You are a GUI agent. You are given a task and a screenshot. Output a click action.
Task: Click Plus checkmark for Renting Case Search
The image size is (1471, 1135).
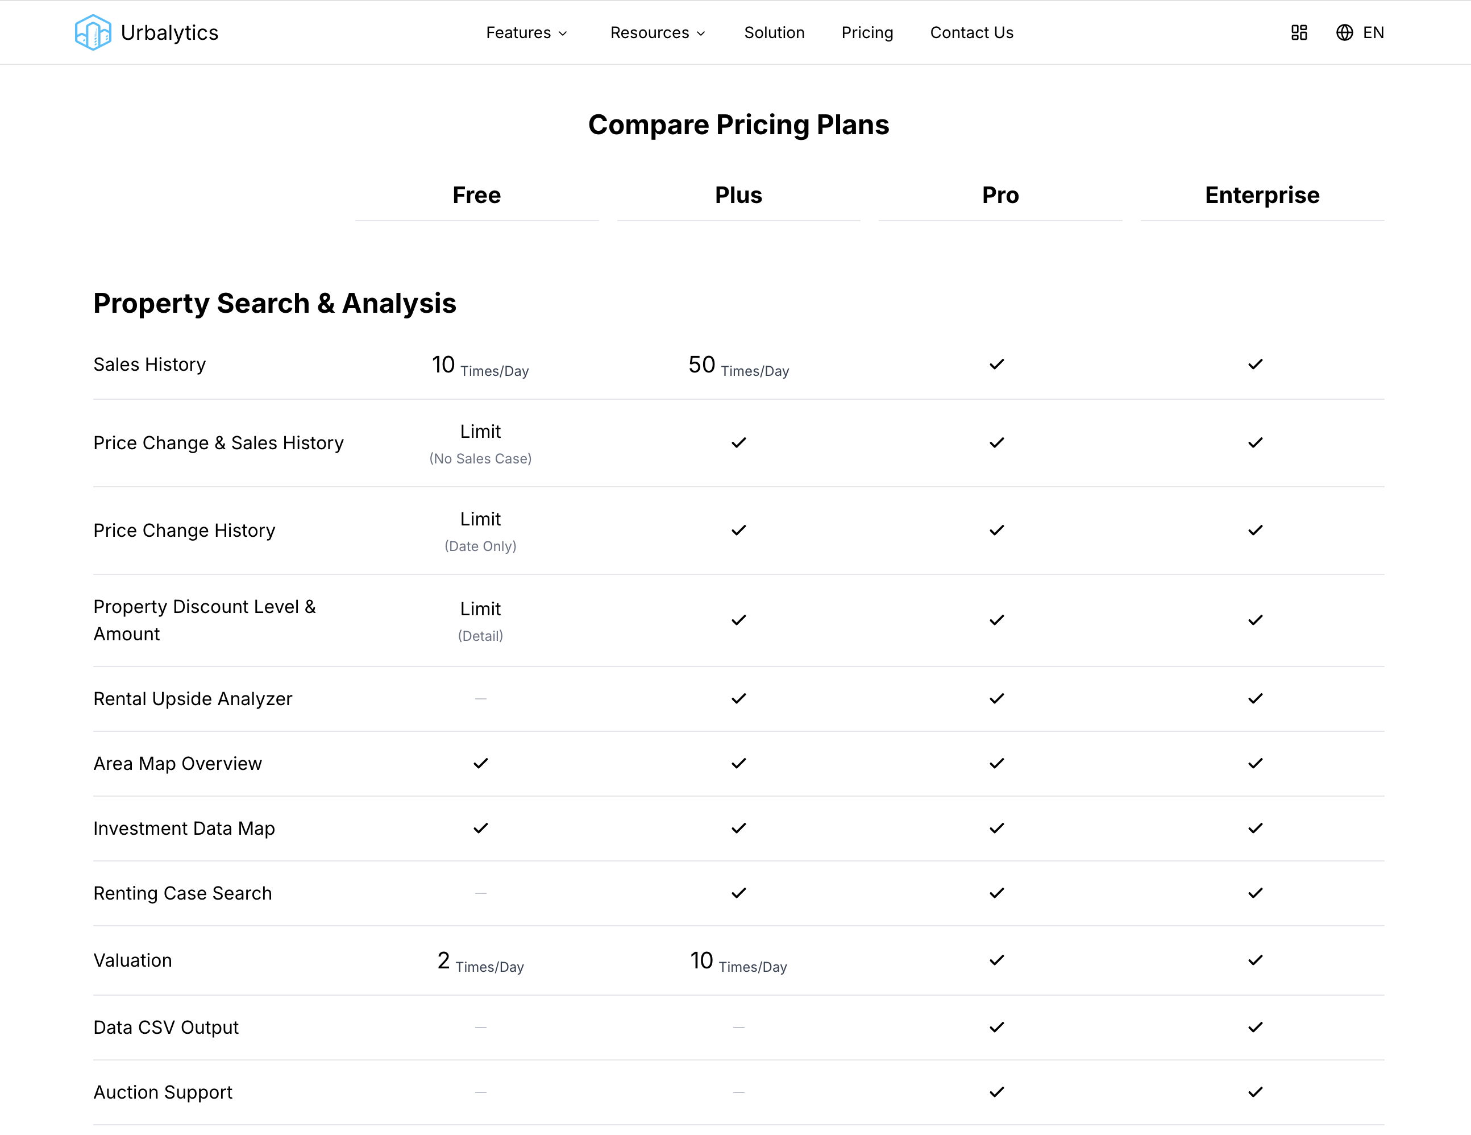click(739, 893)
